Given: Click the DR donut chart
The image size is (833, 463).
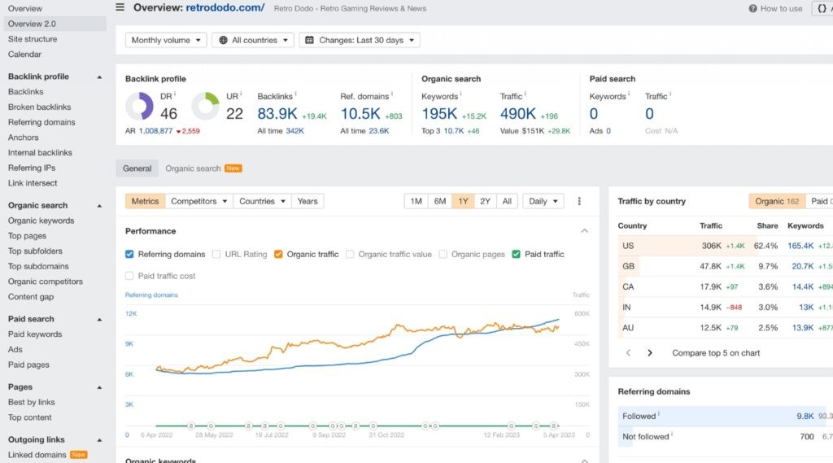Looking at the screenshot, I should pyautogui.click(x=139, y=106).
